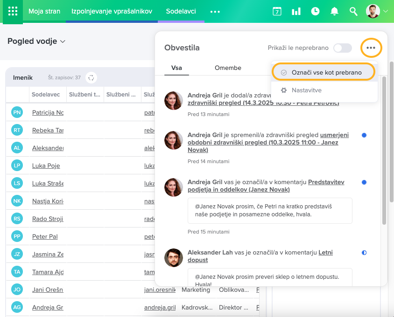Switch to the 'Omembe' tab
The width and height of the screenshot is (394, 317).
click(x=228, y=68)
